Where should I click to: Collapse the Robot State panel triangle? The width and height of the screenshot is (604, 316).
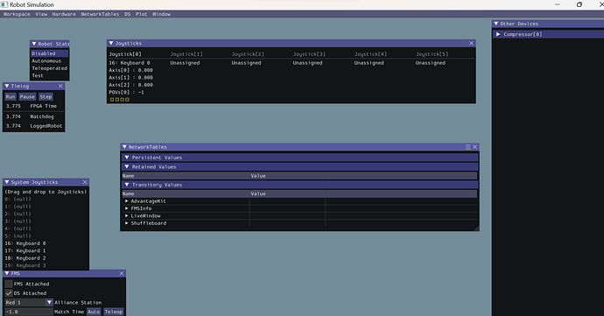click(34, 44)
